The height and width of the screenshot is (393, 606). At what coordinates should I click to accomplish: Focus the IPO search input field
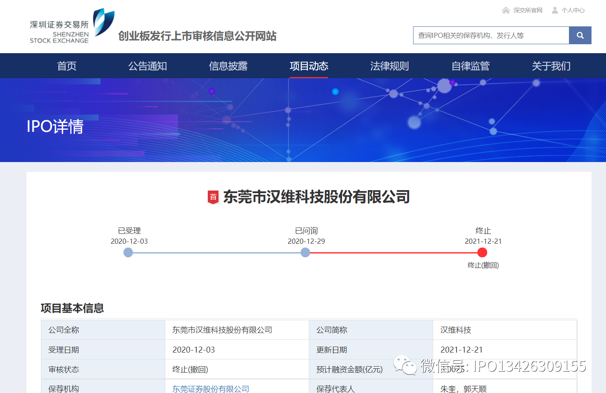[x=491, y=35]
